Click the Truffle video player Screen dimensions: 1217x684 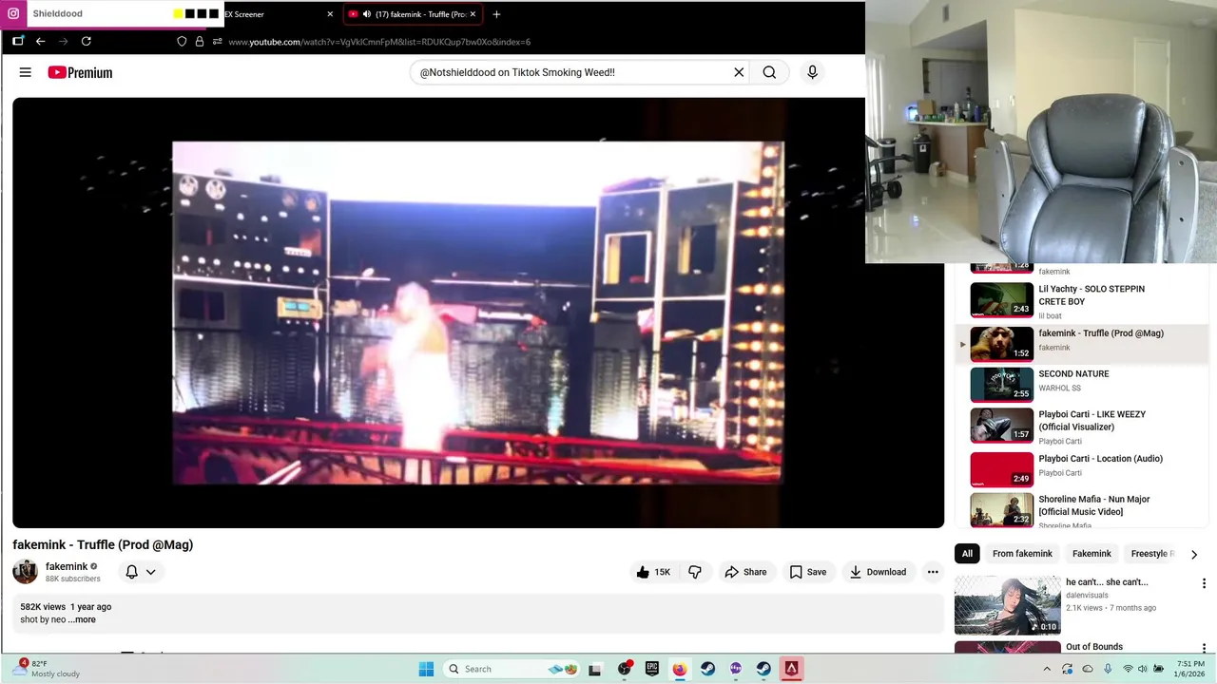[478, 313]
